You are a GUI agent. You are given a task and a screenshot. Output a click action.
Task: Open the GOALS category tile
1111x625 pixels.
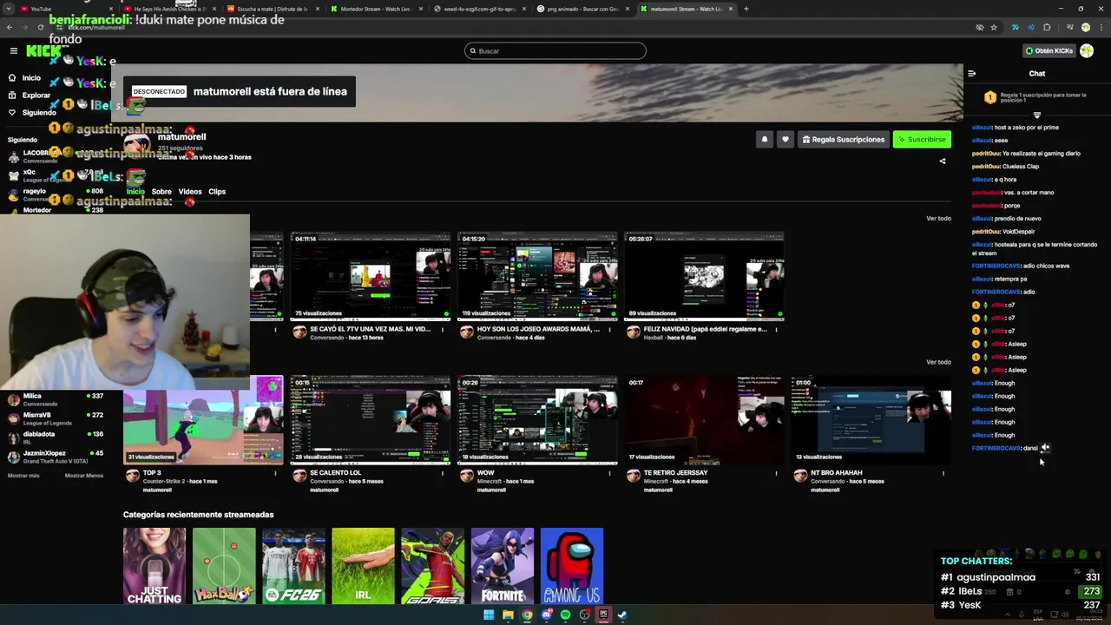[x=432, y=566]
